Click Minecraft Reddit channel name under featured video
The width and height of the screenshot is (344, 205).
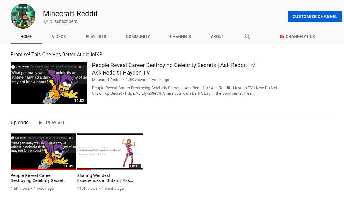pyautogui.click(x=107, y=80)
